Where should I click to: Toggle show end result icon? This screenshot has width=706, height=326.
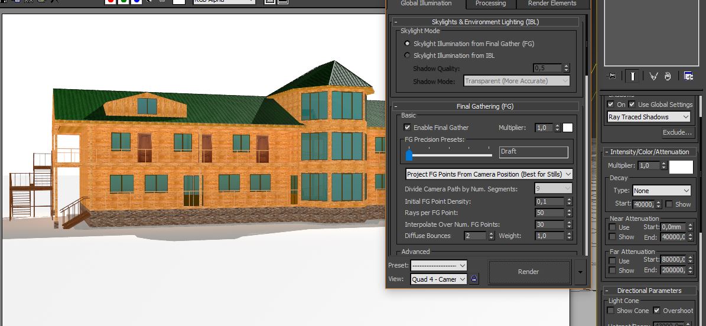point(633,76)
